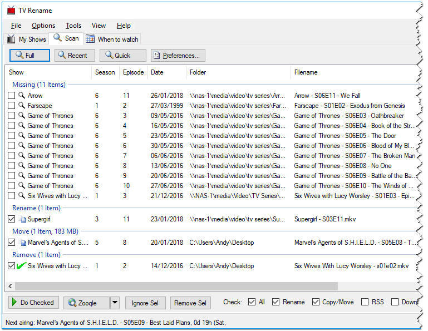
Task: Uncheck the Marvel's Agents move checkbox
Action: [11, 243]
